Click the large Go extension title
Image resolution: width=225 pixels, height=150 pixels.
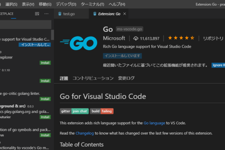pos(108,29)
